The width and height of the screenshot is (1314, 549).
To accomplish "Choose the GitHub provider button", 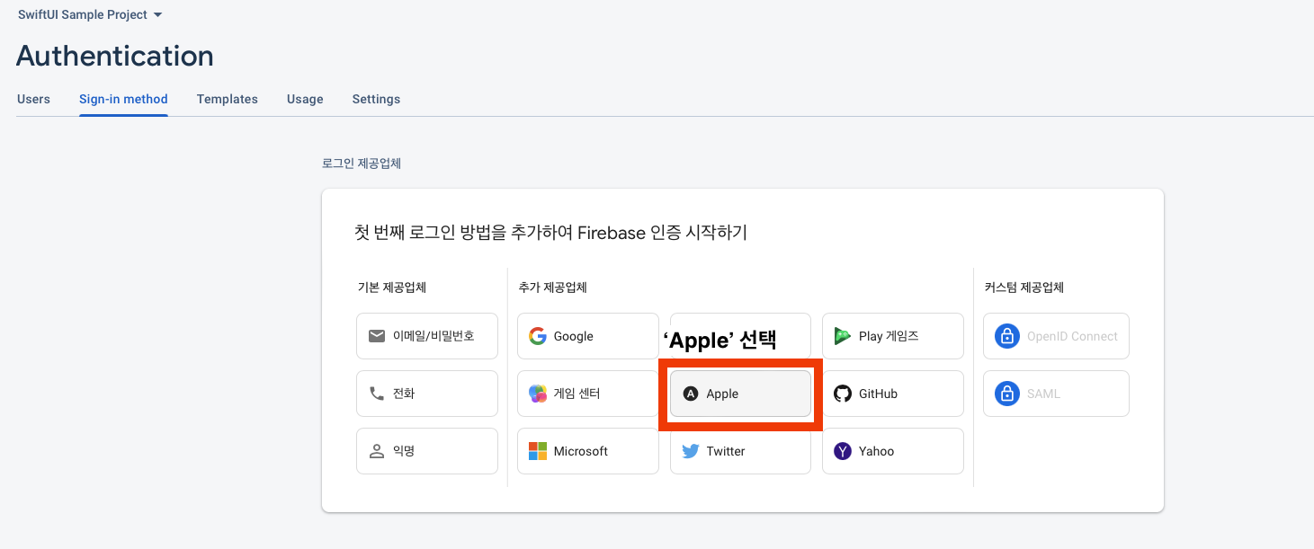I will click(893, 394).
